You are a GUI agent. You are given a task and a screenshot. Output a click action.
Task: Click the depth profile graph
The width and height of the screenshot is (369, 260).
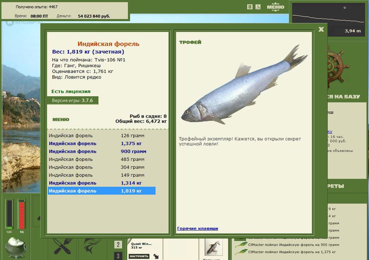328,19
